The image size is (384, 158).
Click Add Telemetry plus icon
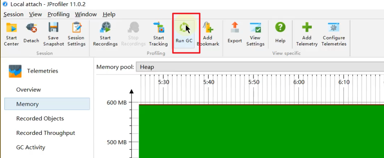307,27
